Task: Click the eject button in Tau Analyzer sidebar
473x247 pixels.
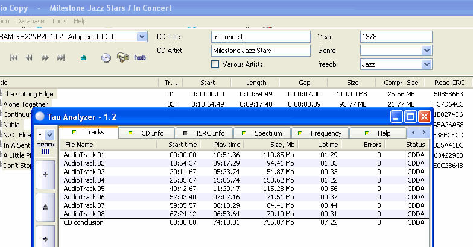Action: pos(46,207)
